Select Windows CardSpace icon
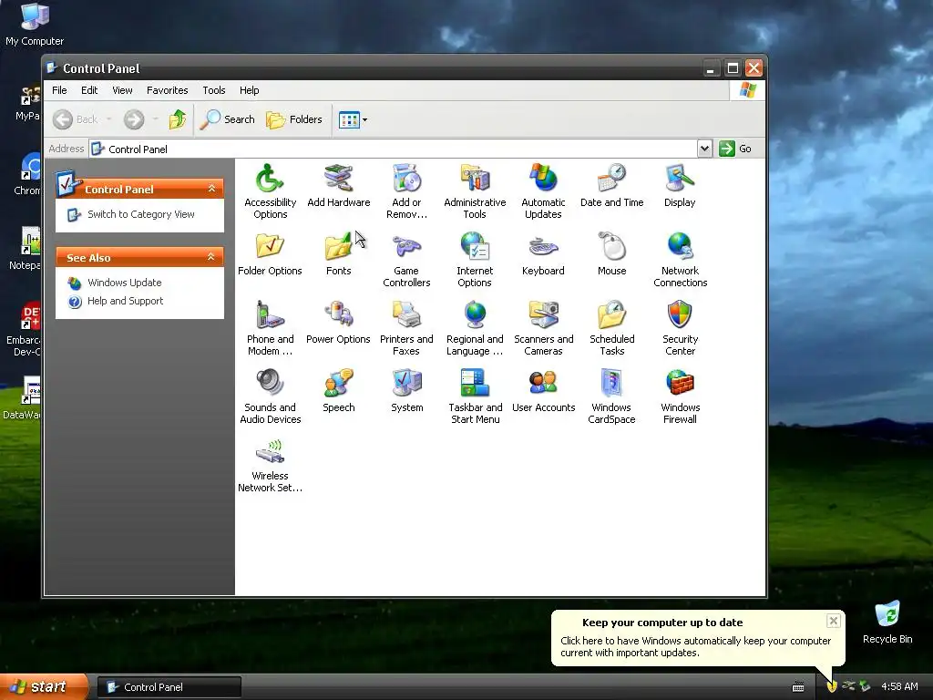The image size is (933, 700). [611, 396]
